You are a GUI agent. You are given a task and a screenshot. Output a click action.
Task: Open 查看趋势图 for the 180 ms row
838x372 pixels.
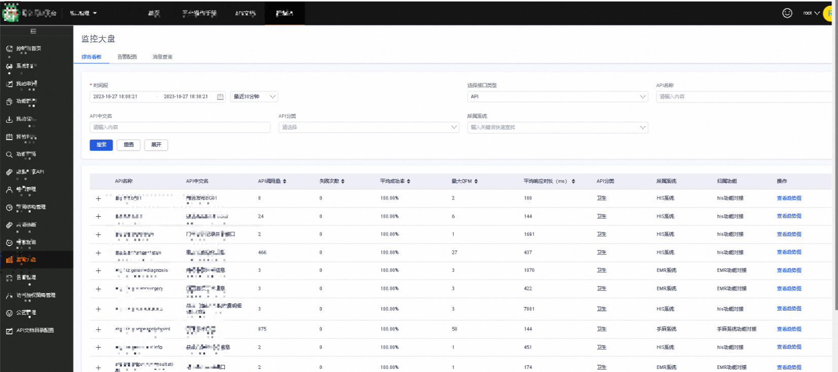click(x=789, y=198)
